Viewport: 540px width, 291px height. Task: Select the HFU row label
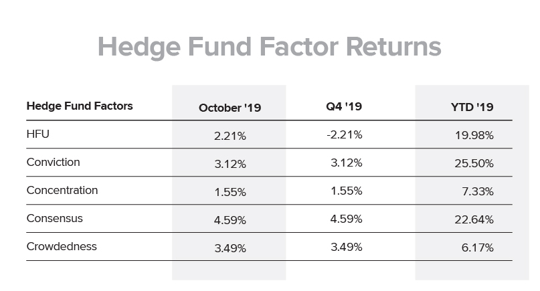pyautogui.click(x=38, y=134)
